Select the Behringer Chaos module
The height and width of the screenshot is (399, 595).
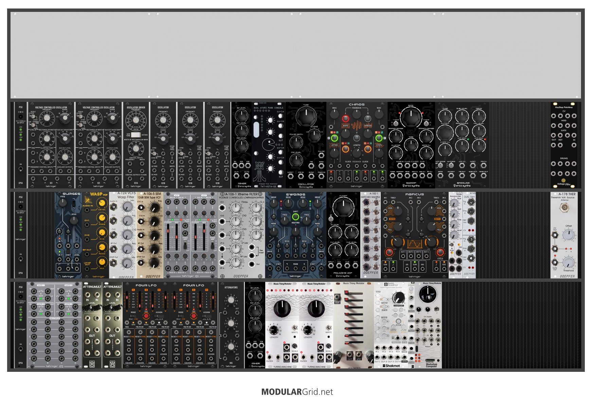pos(357,145)
